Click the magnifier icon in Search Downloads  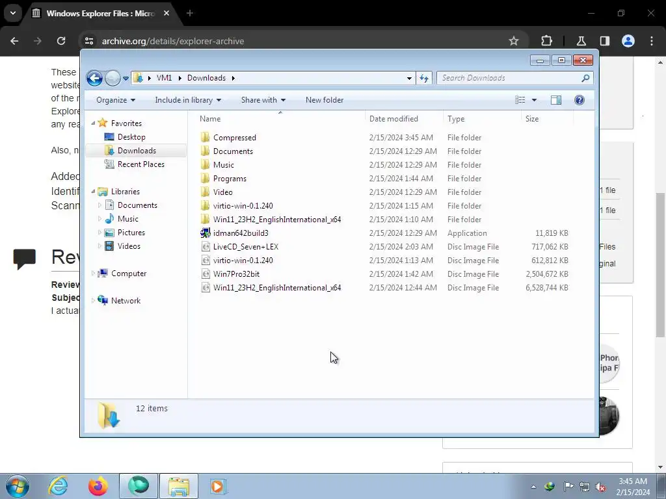585,78
